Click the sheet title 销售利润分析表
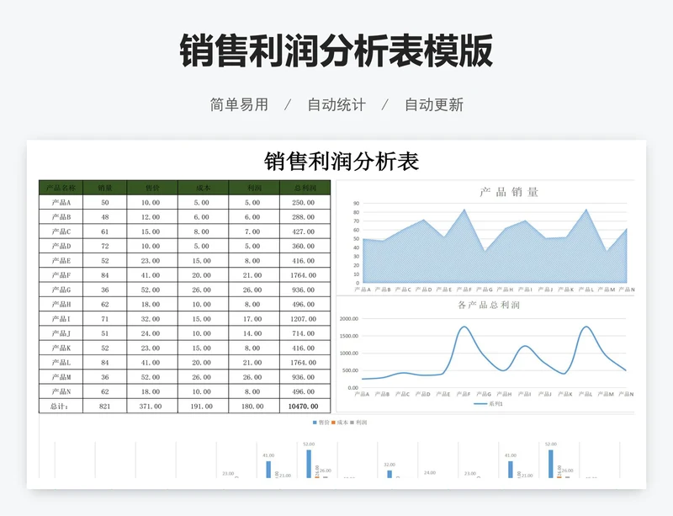This screenshot has width=673, height=516. 342,162
